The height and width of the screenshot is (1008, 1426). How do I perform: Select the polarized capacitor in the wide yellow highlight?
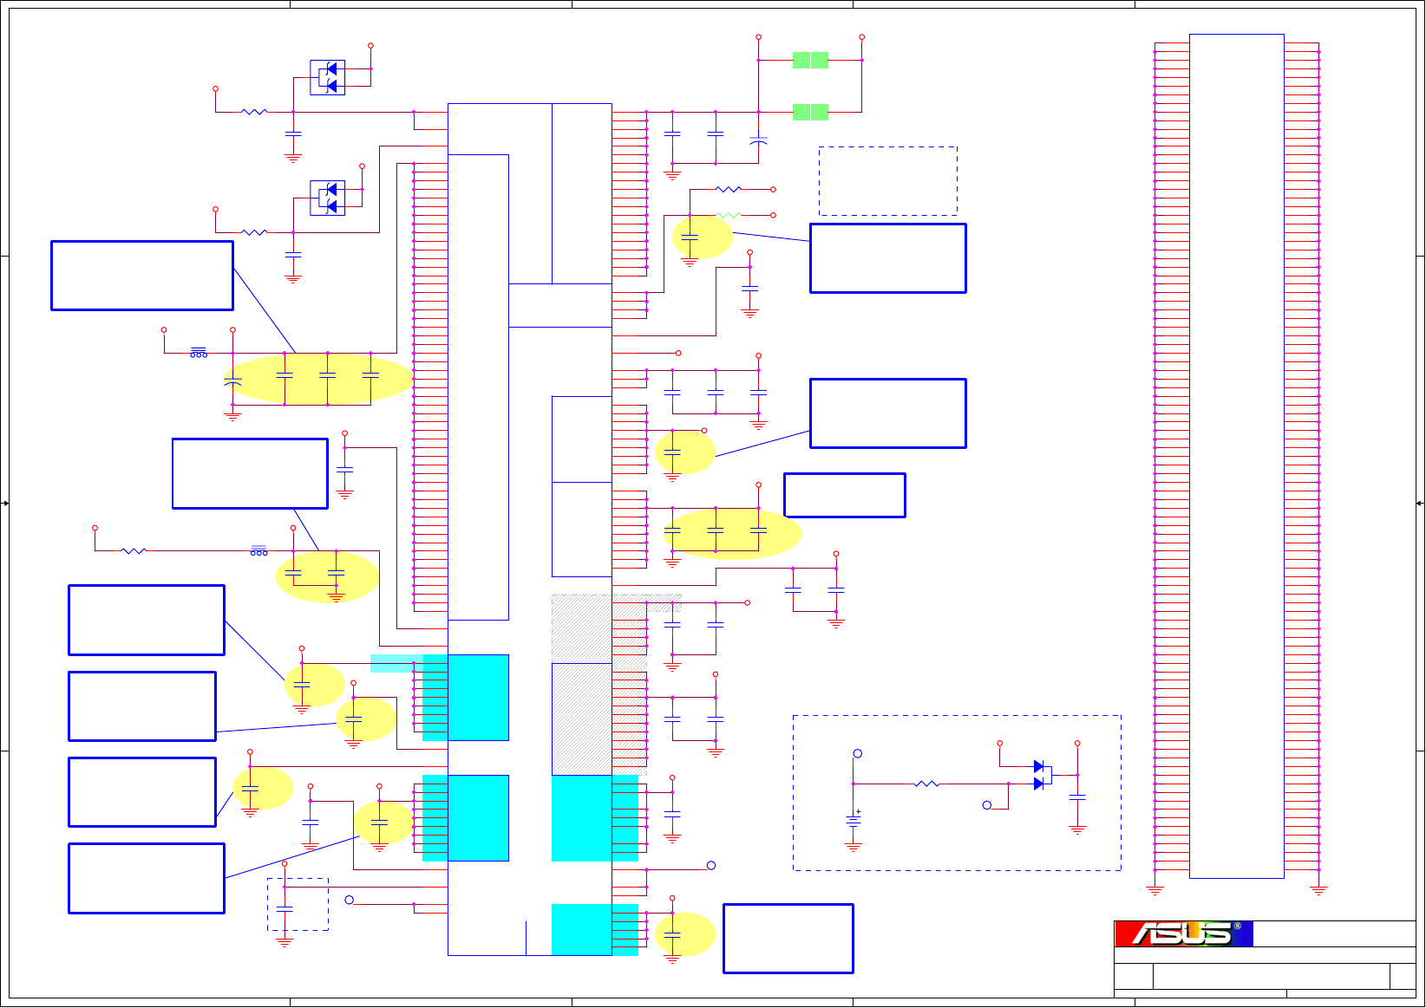tap(232, 381)
